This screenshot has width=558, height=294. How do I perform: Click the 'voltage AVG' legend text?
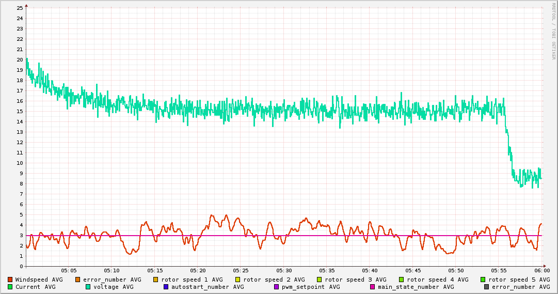coord(113,287)
